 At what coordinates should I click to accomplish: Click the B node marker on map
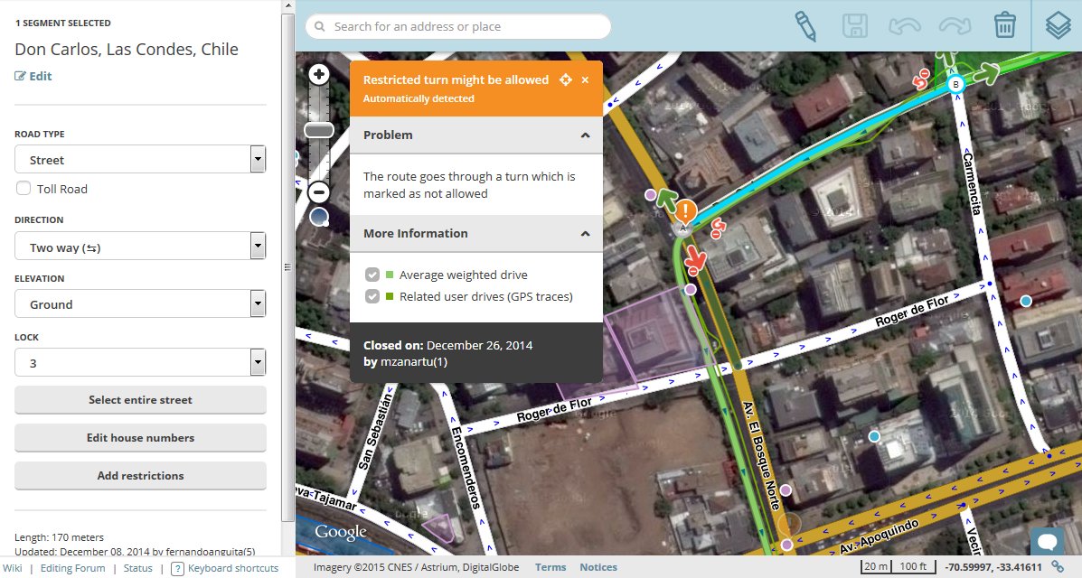point(955,85)
